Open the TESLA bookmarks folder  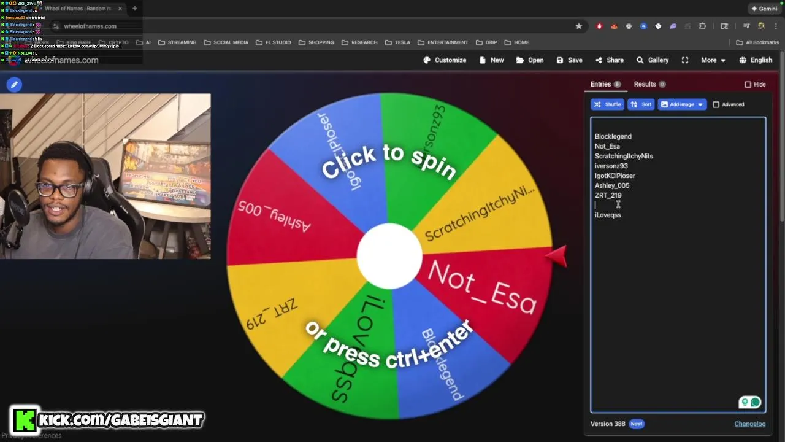pyautogui.click(x=397, y=42)
